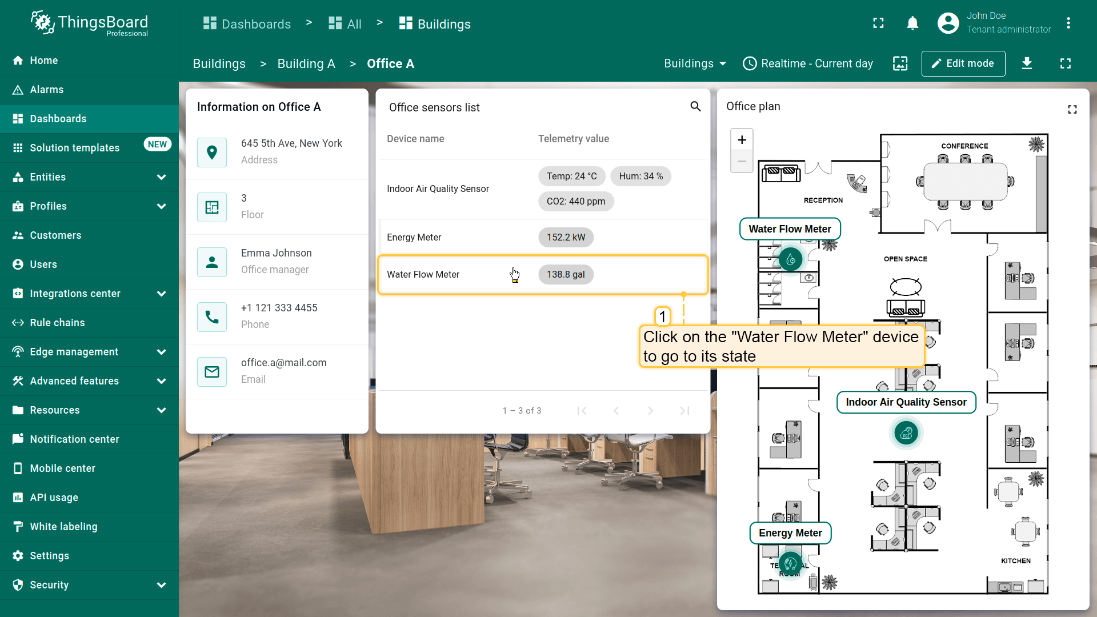The width and height of the screenshot is (1097, 617).
Task: Open Realtime - Current day time window
Action: (808, 63)
